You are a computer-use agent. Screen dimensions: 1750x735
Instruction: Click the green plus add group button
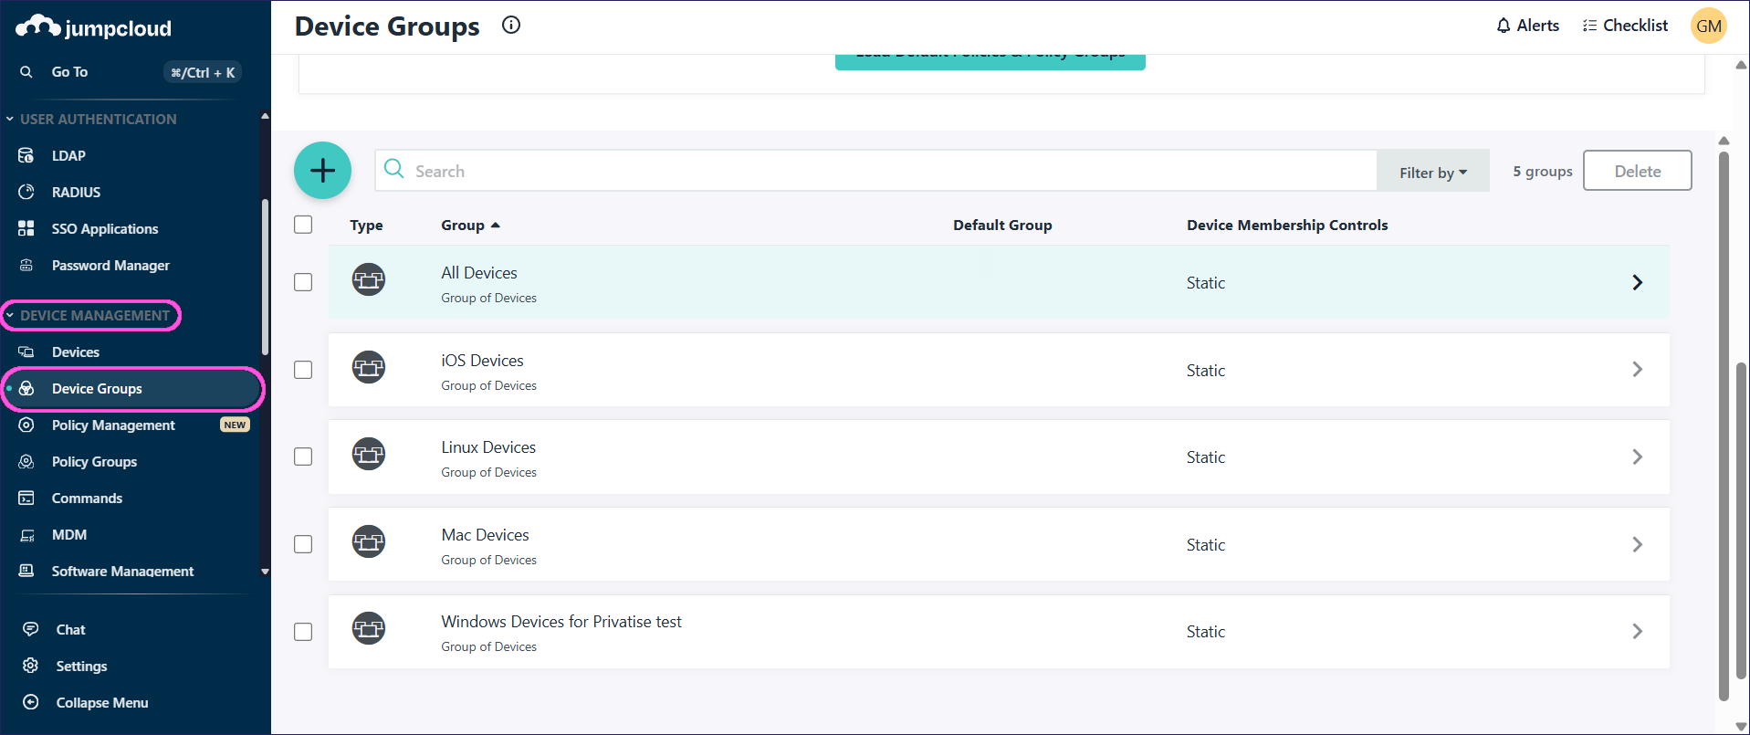[322, 171]
